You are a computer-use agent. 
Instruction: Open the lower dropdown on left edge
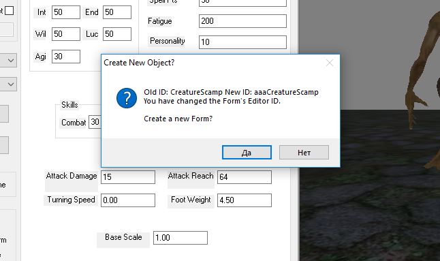click(x=8, y=85)
